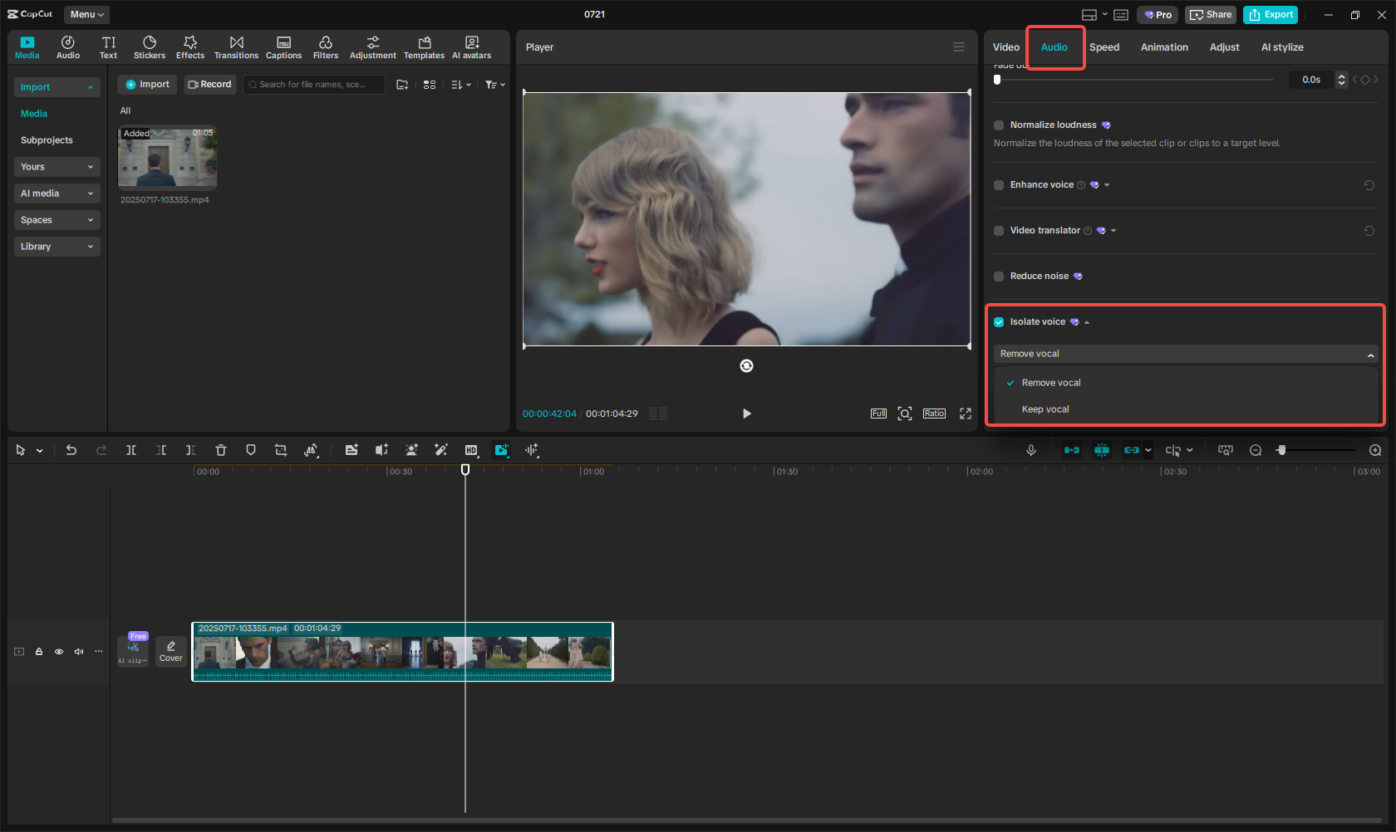Click the Export button
Screen dimensions: 1396x832
pos(1270,14)
